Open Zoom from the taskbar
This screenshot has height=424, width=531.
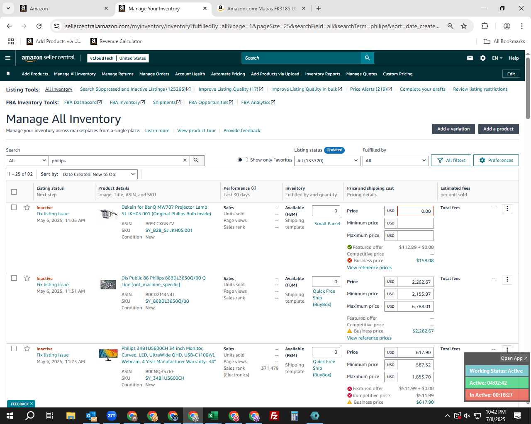112,416
